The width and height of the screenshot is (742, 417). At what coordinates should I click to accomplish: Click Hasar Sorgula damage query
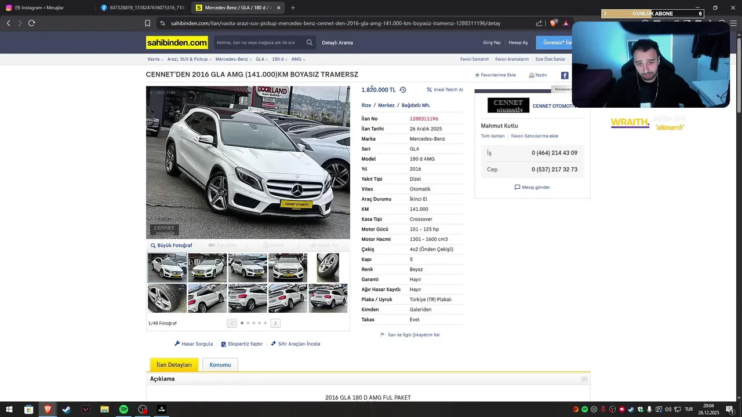[194, 344]
